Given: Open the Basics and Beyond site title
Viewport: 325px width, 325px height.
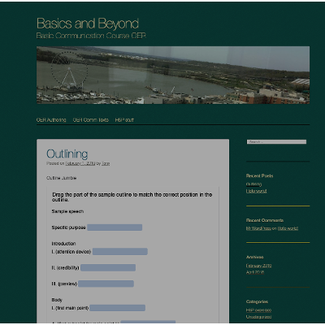Looking at the screenshot, I should click(88, 24).
